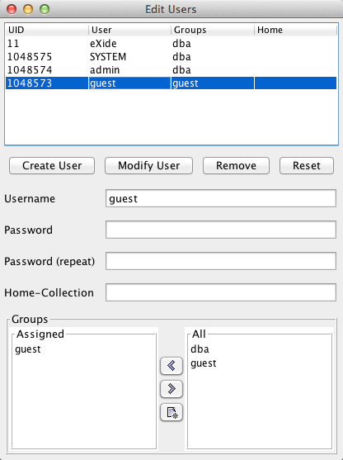Image resolution: width=343 pixels, height=460 pixels.
Task: Select the admin user row
Action: (171, 70)
